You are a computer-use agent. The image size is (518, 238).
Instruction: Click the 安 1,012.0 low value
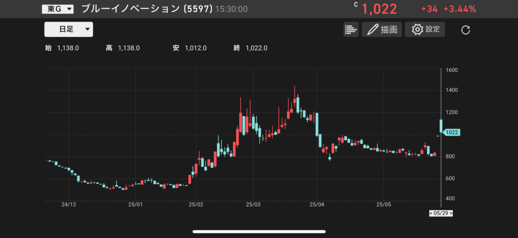click(190, 48)
